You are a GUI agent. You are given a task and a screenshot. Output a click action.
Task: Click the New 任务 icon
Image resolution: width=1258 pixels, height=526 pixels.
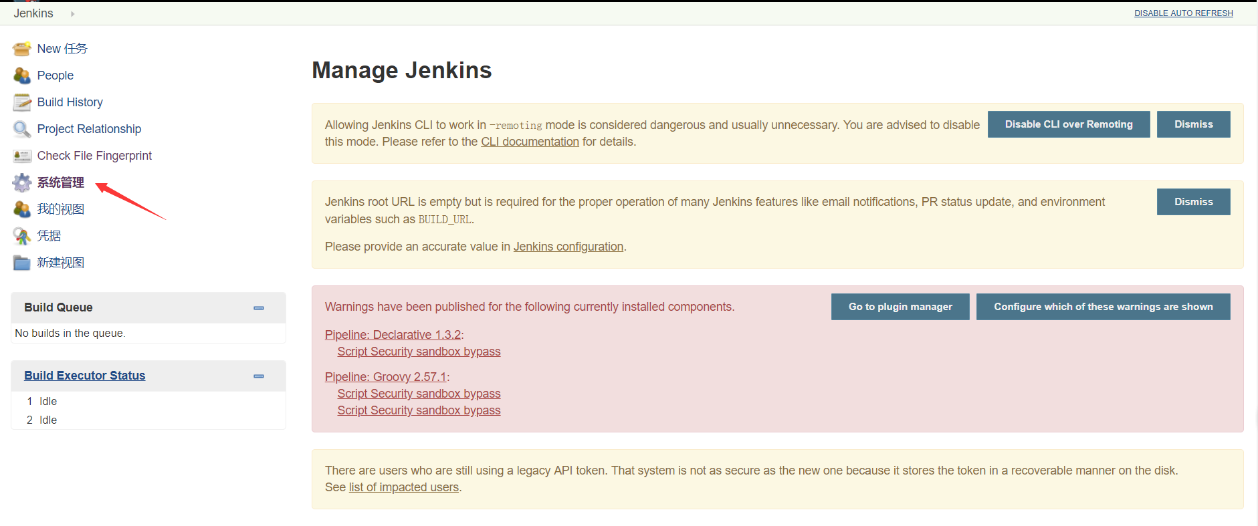pos(22,49)
